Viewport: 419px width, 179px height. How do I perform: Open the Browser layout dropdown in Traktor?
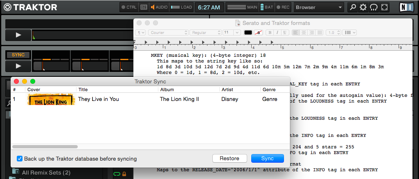click(x=319, y=7)
